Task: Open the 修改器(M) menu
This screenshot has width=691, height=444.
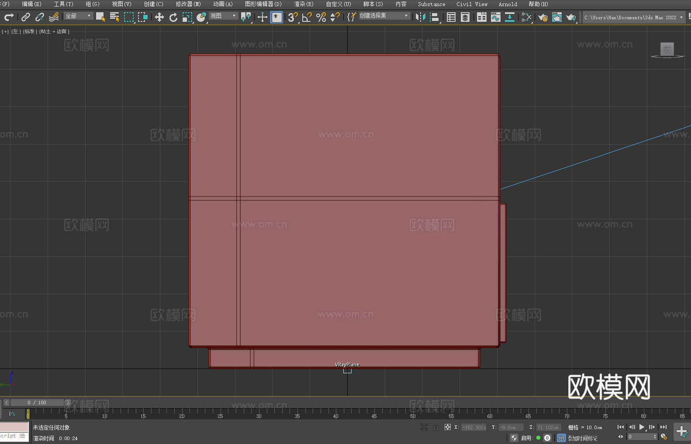Action: tap(188, 4)
